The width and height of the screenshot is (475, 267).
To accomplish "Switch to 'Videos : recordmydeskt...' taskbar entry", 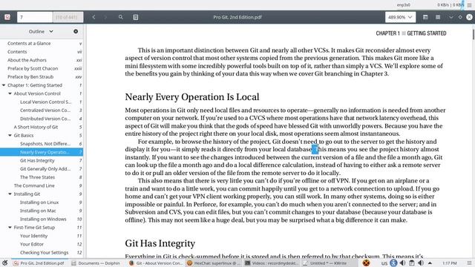I will (272, 263).
